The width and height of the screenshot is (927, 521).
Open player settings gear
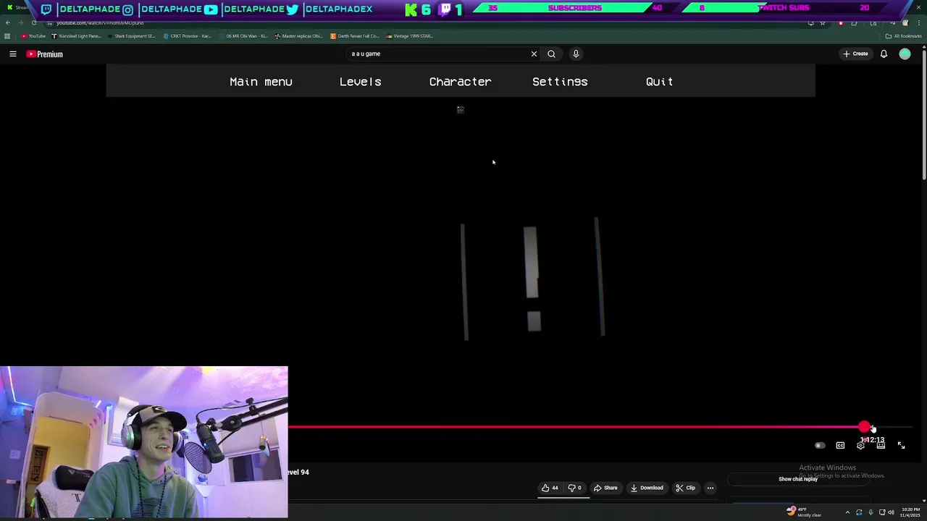(860, 446)
